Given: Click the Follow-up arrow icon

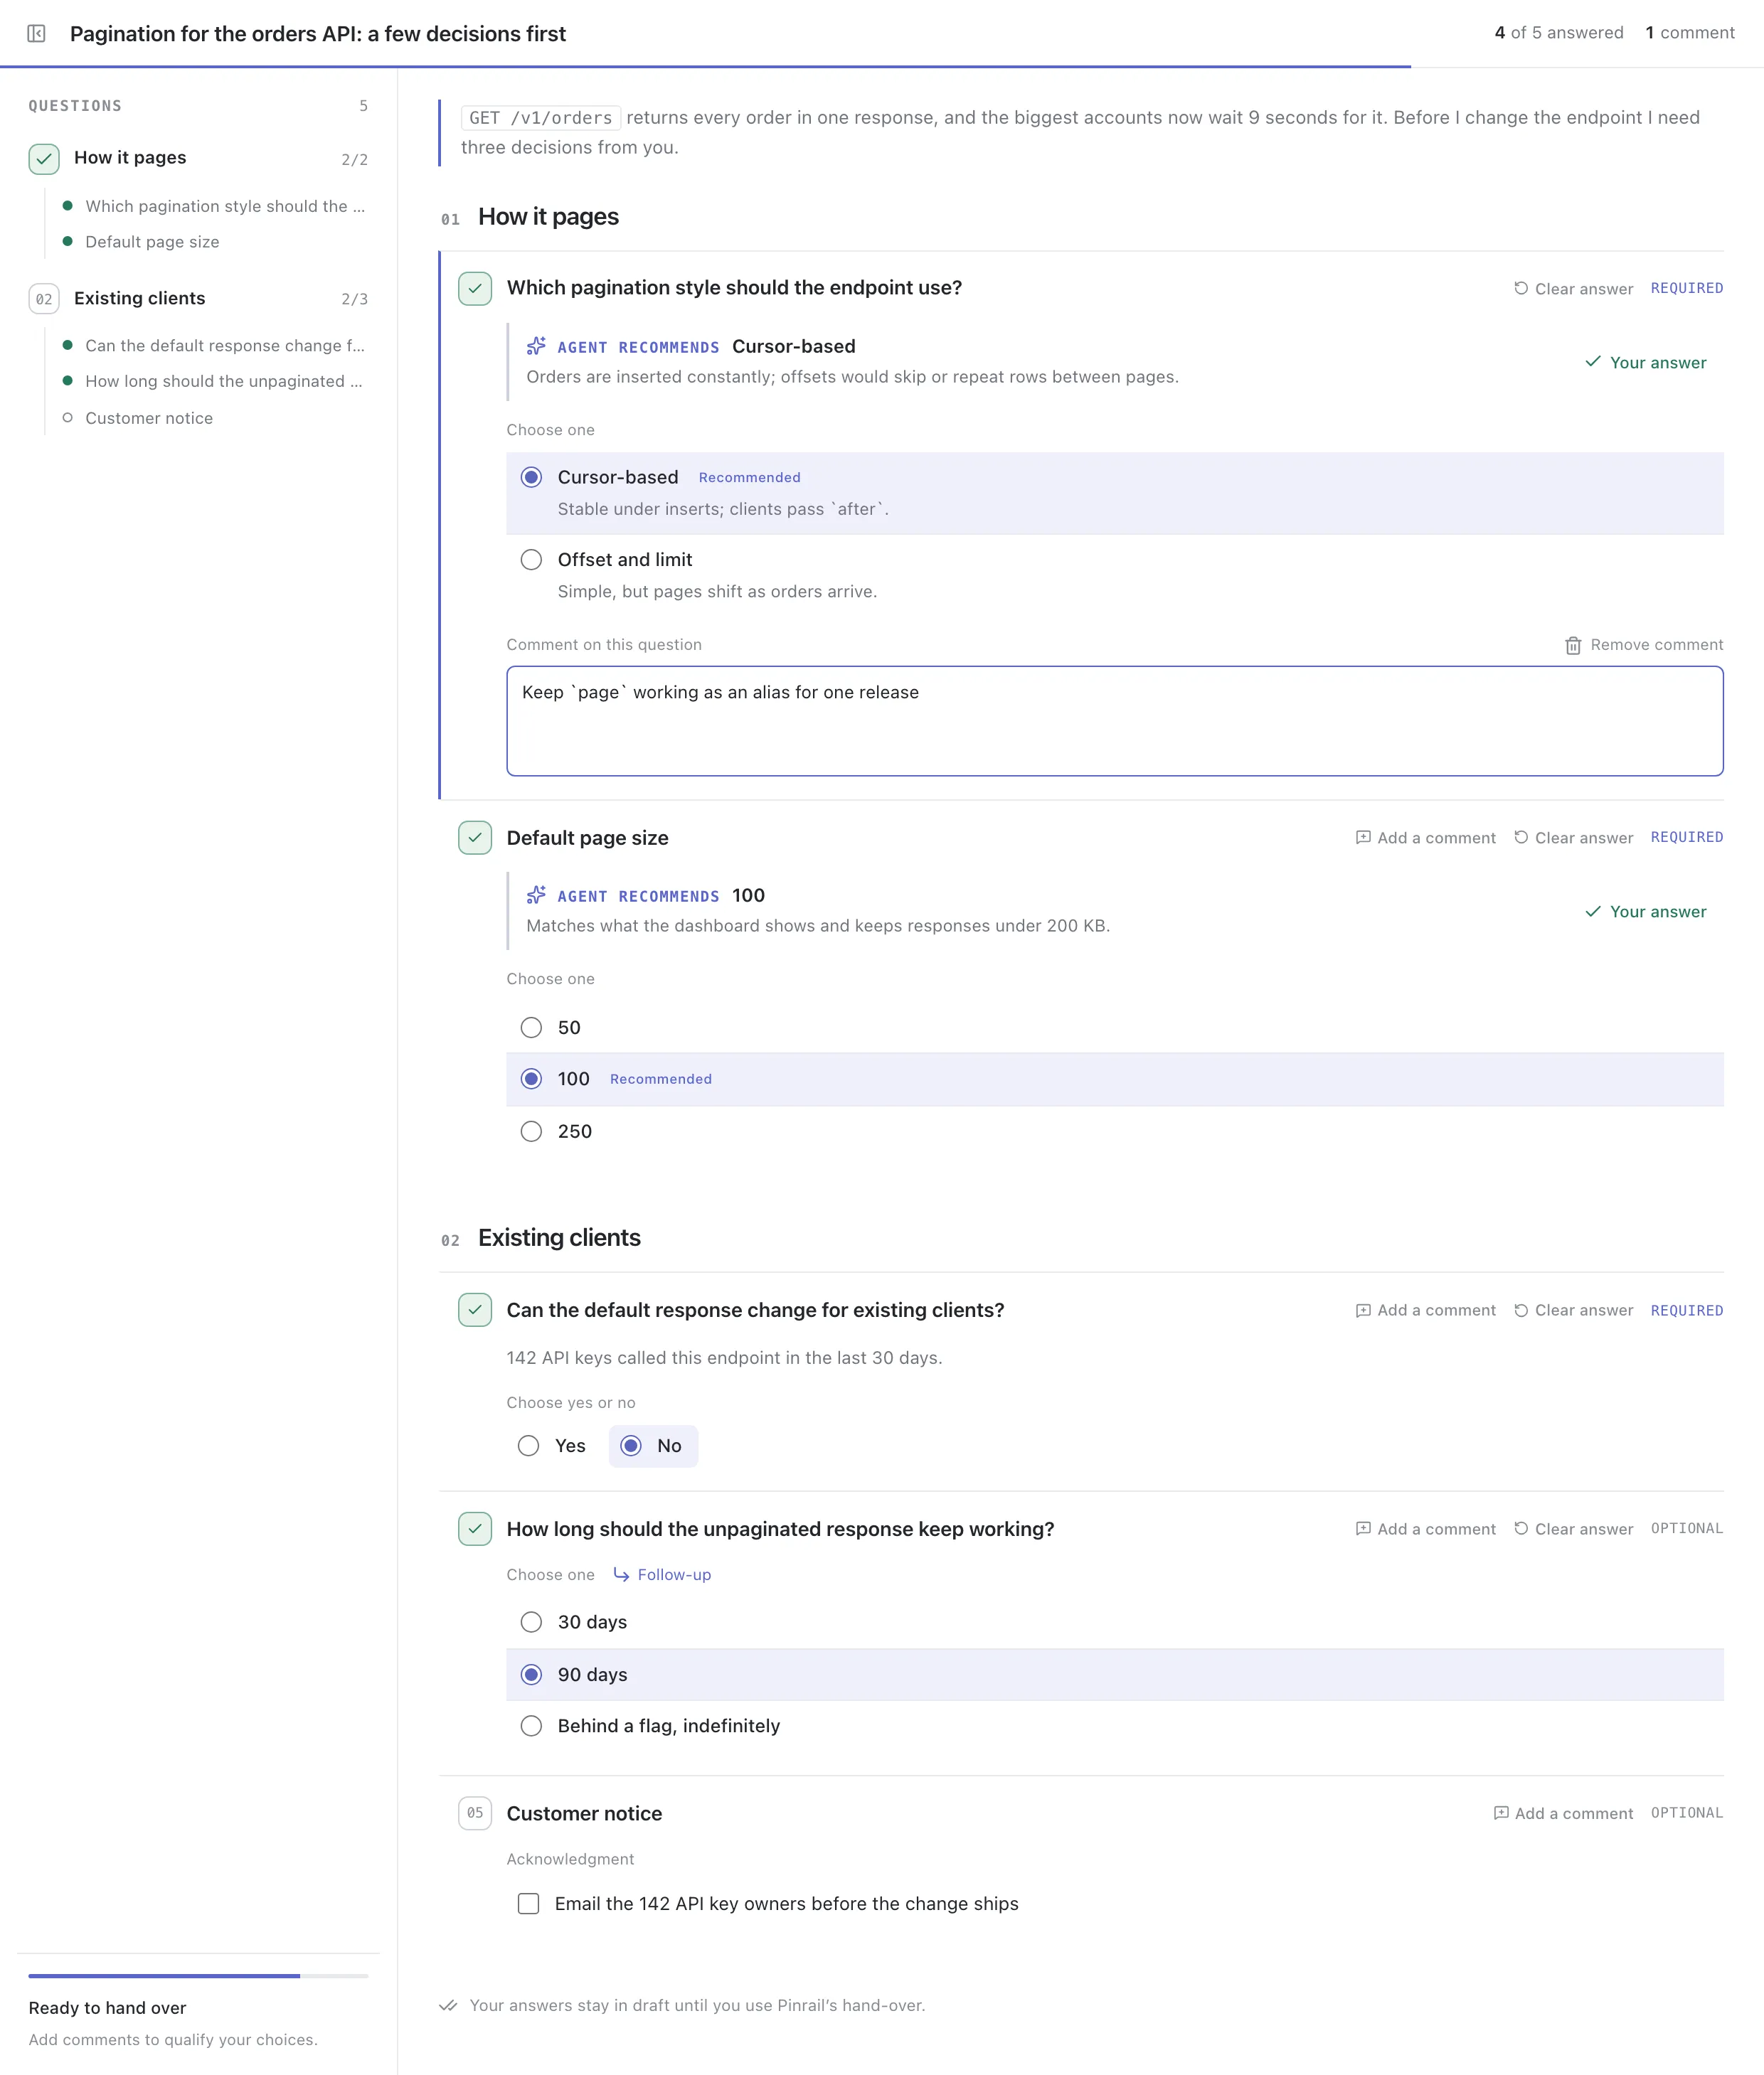Looking at the screenshot, I should click(x=621, y=1574).
